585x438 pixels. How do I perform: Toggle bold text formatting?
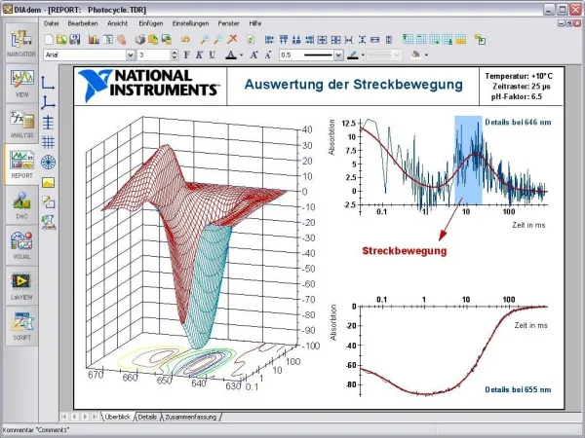[x=184, y=55]
